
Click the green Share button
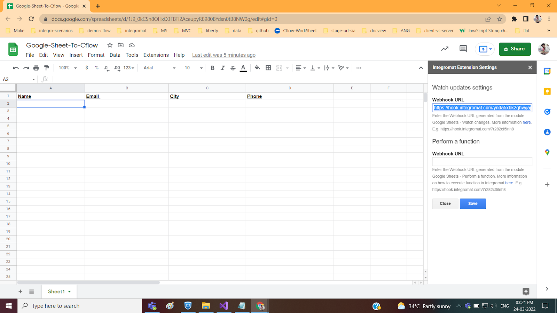(515, 49)
